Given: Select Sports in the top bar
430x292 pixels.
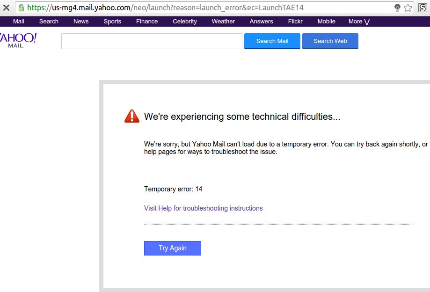Looking at the screenshot, I should [112, 22].
